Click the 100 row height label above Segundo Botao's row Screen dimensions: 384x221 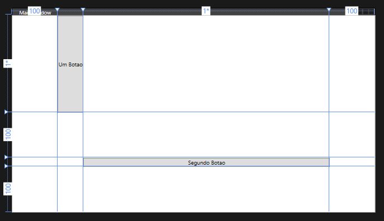[8, 134]
